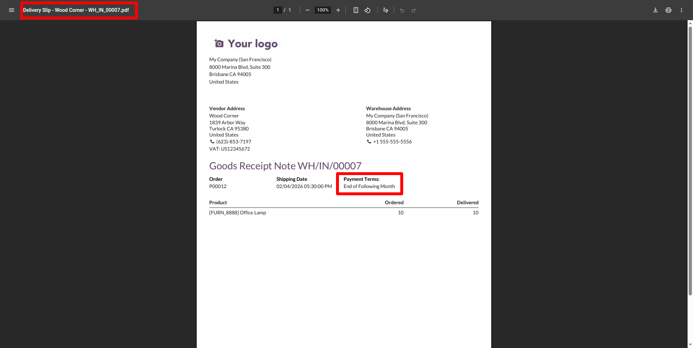Image resolution: width=693 pixels, height=348 pixels.
Task: Click the Goods Receipt Note WH/IN/00007 heading
Action: click(x=285, y=166)
